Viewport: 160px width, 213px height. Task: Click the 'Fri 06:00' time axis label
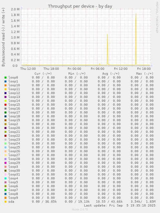click(98, 69)
